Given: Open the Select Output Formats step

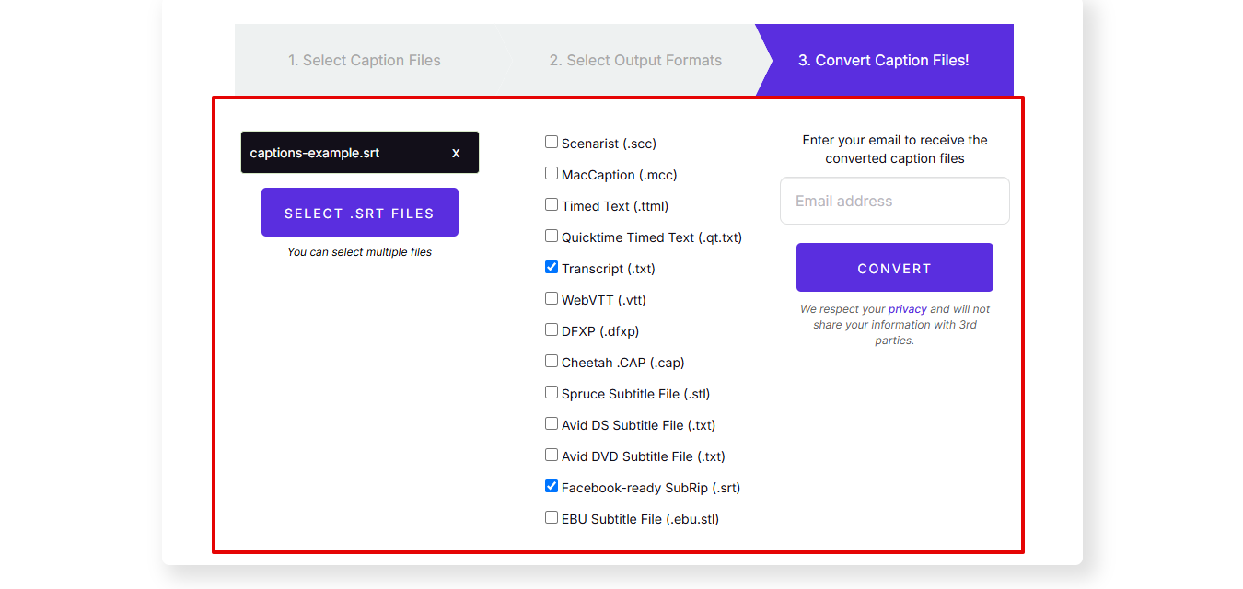Looking at the screenshot, I should point(635,60).
